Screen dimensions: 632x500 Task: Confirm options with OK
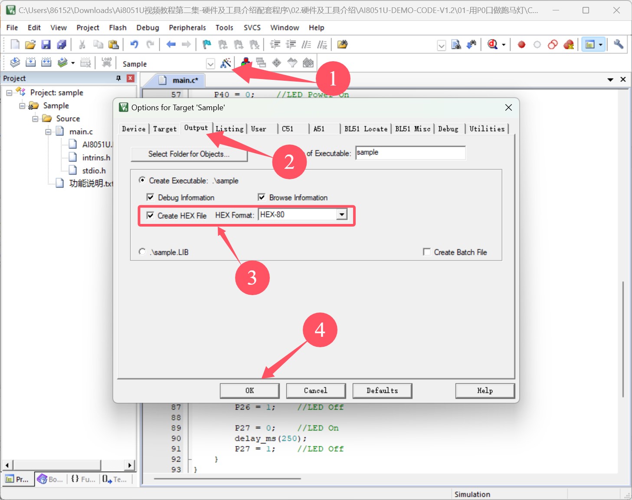250,391
